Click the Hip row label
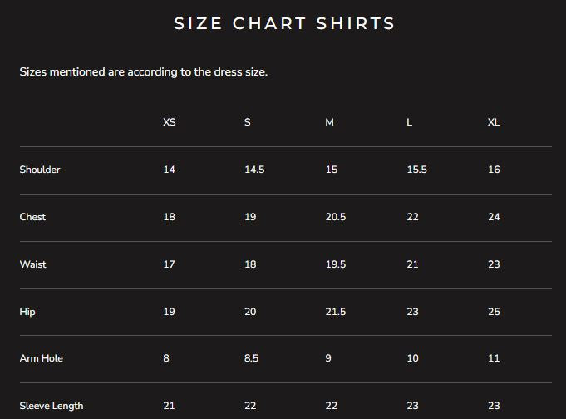 click(x=27, y=312)
